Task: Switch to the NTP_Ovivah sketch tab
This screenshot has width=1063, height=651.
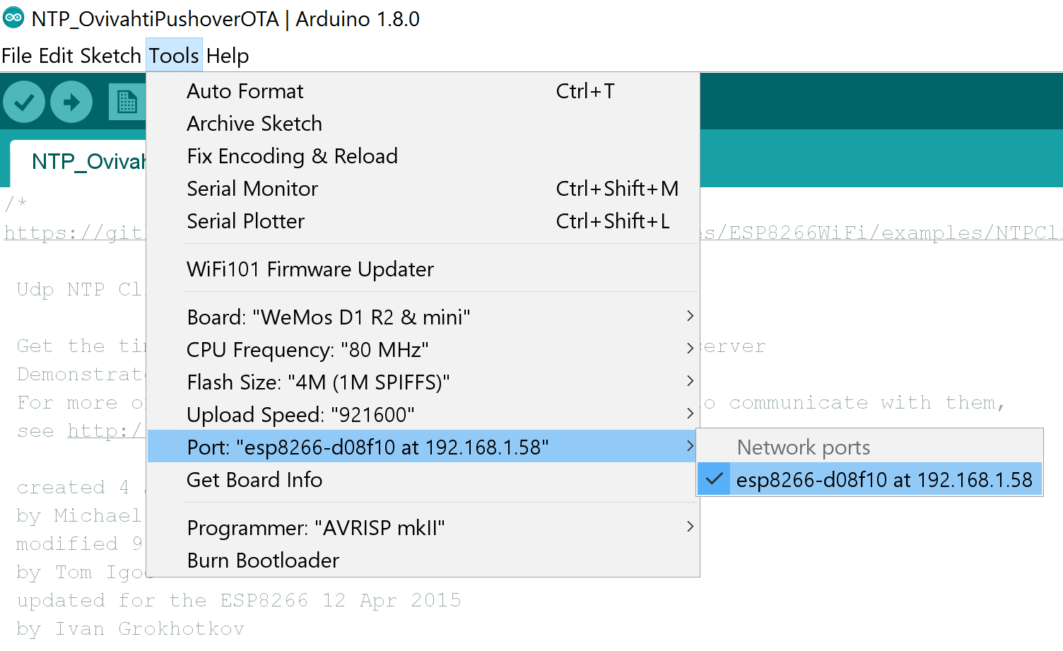Action: [88, 161]
